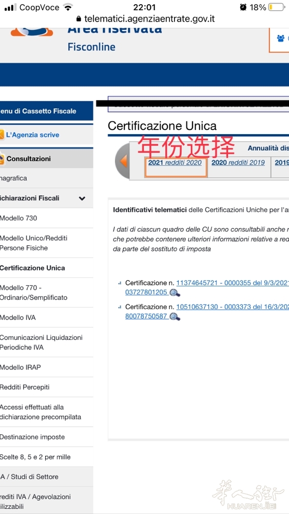
Task: Open ISA / Studi di Settore entry
Action: 47,476
